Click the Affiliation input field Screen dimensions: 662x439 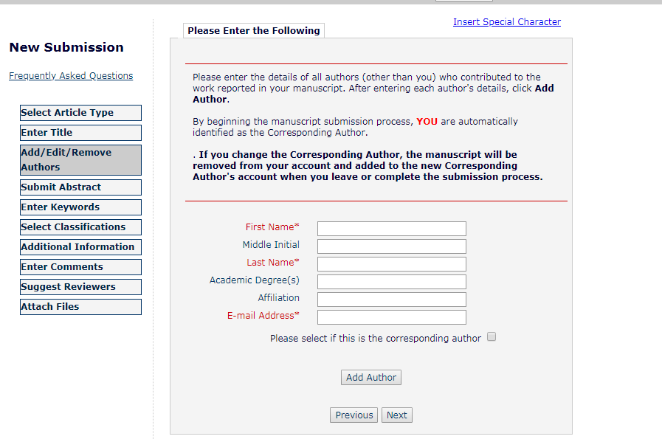pyautogui.click(x=391, y=300)
